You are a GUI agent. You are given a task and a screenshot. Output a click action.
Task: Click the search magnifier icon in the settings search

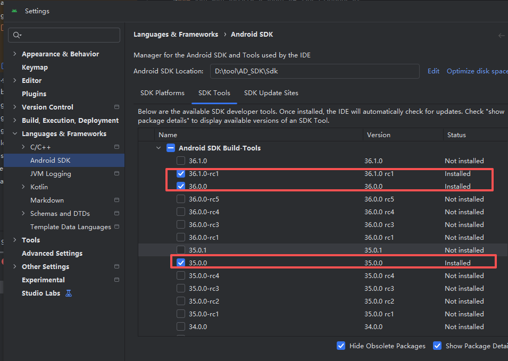click(x=17, y=35)
